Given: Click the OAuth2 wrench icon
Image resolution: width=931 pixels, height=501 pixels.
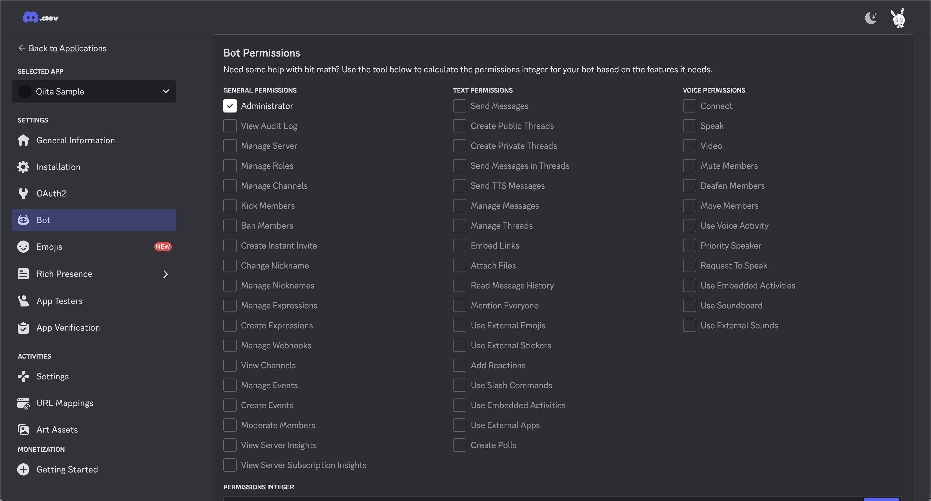Looking at the screenshot, I should [x=23, y=193].
